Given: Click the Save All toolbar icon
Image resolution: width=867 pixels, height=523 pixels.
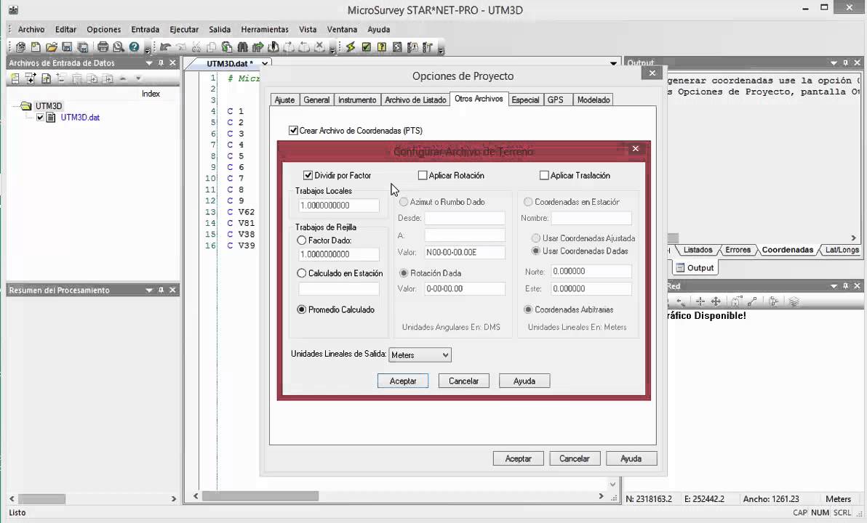Looking at the screenshot, I should click(83, 47).
